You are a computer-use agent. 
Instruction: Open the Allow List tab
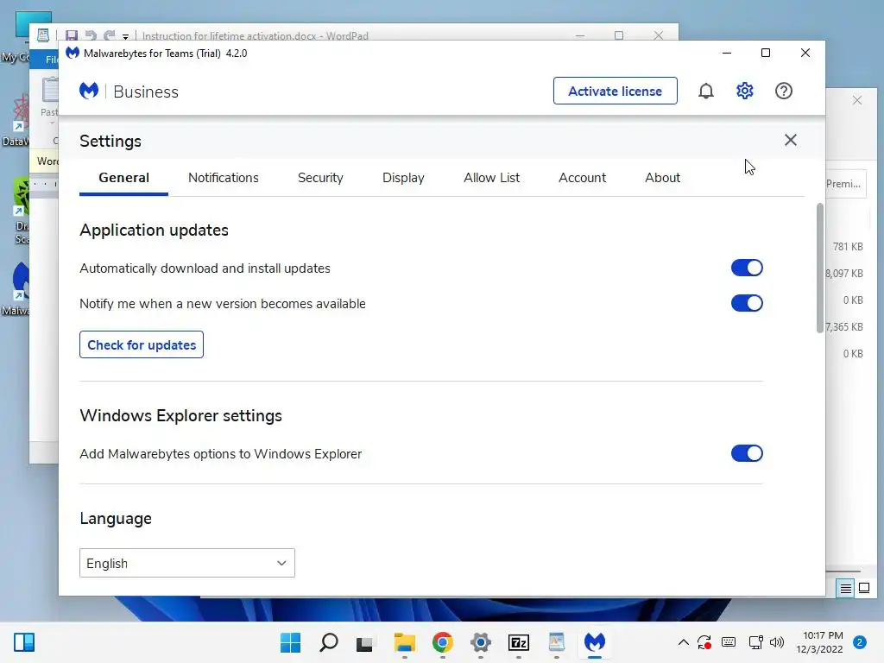coord(491,178)
